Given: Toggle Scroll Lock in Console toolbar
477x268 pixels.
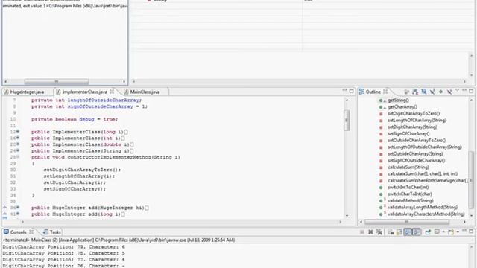Looking at the screenshot, I should [399, 232].
